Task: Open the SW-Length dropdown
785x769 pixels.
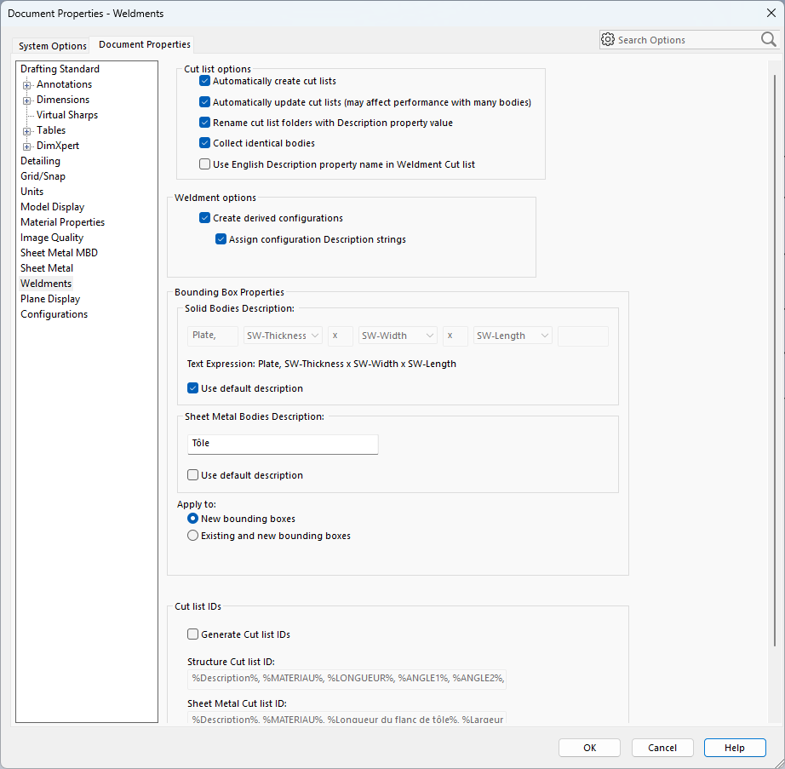Action: click(x=513, y=336)
